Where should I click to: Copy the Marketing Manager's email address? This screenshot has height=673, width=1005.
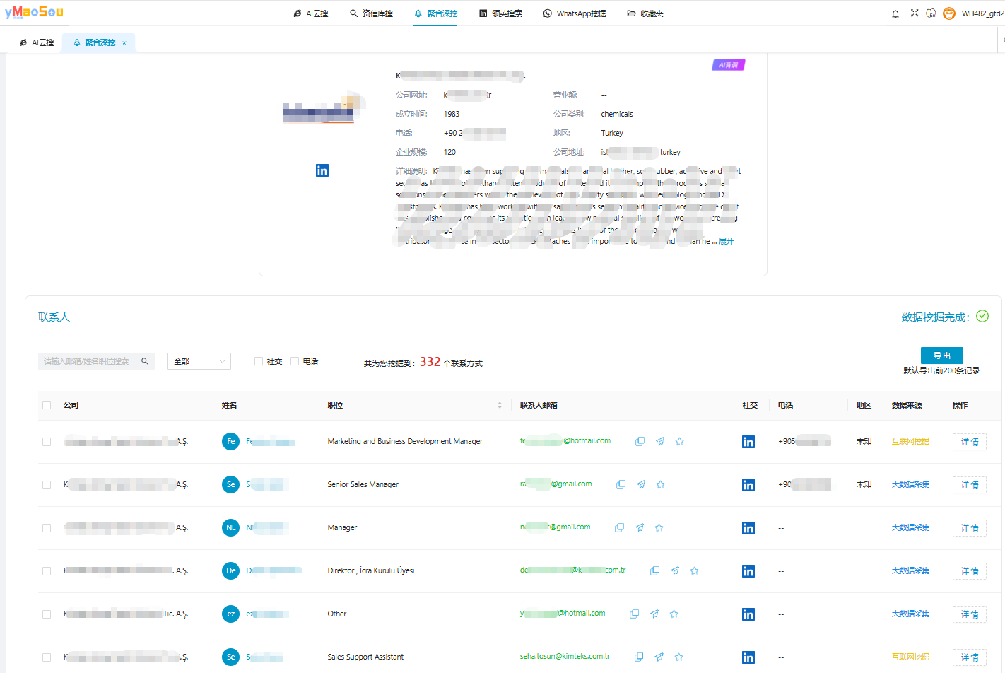click(x=640, y=442)
